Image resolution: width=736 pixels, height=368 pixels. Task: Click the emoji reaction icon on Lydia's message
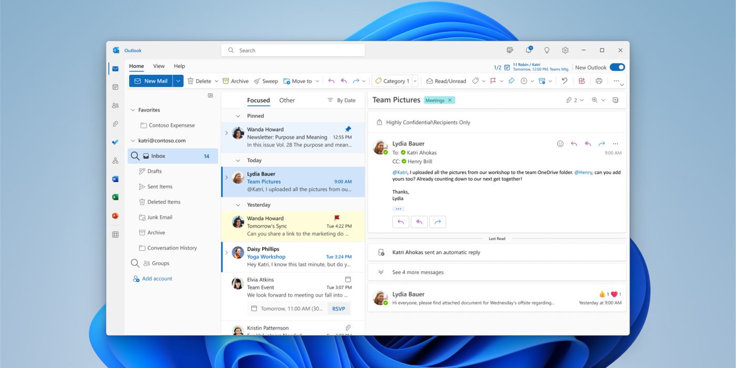(560, 144)
